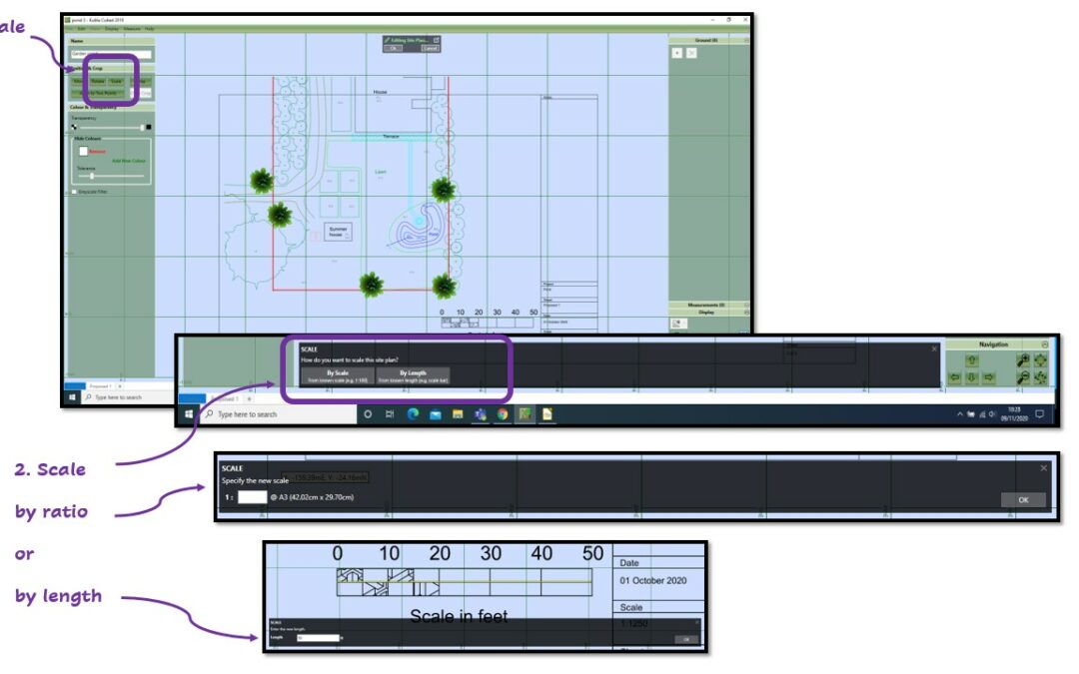Click the Type here to search box in lower taskbar
The image size is (1079, 674).
click(279, 414)
